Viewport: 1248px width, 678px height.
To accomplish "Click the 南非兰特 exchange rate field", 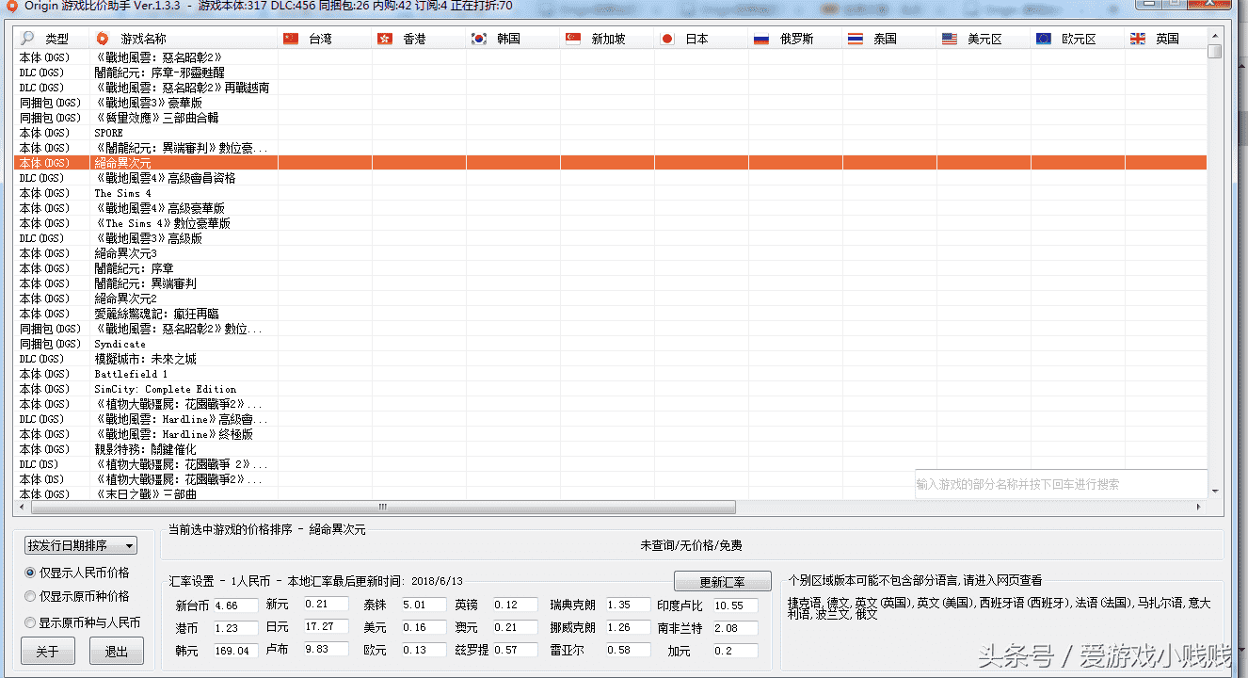I will [735, 627].
